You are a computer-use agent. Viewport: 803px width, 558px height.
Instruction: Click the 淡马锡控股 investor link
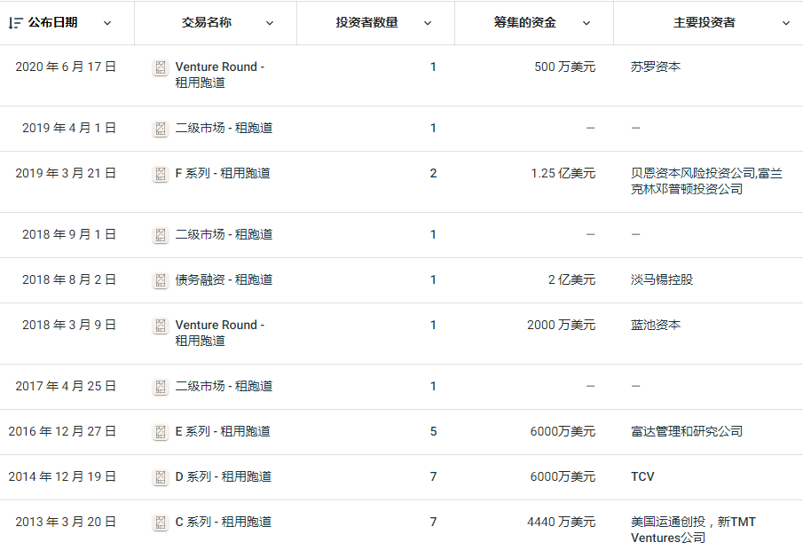(x=662, y=279)
